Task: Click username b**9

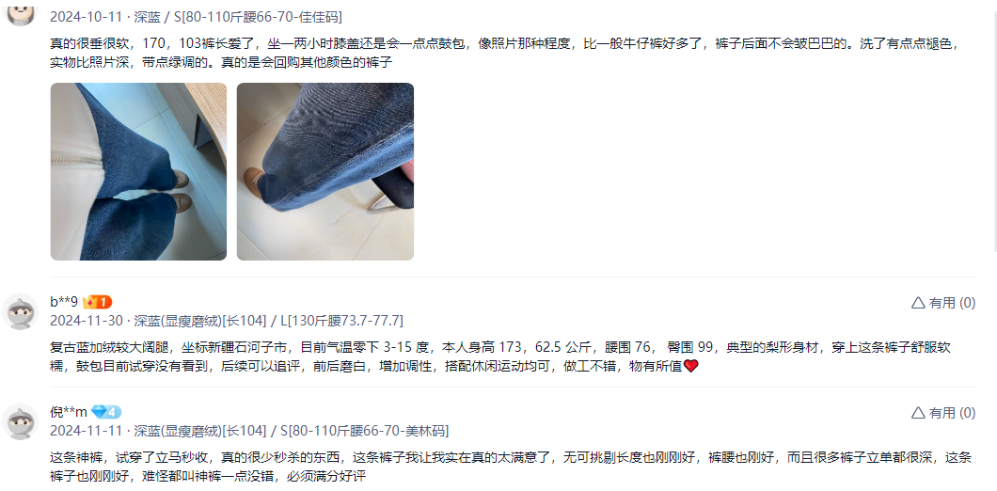Action: 64,302
